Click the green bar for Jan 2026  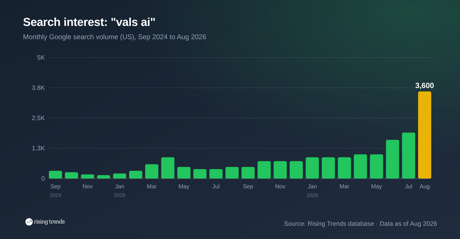312,168
